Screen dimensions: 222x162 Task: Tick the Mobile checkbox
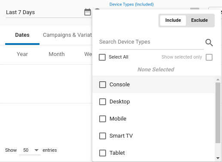coord(103,119)
